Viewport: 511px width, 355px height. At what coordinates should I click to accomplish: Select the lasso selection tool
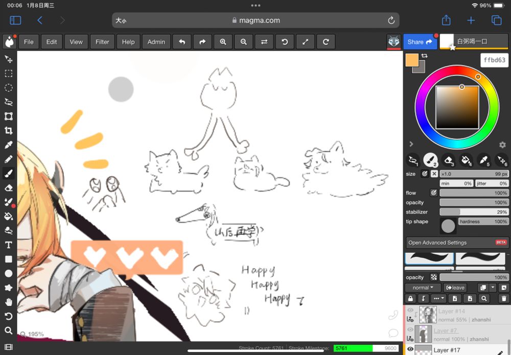tap(8, 102)
